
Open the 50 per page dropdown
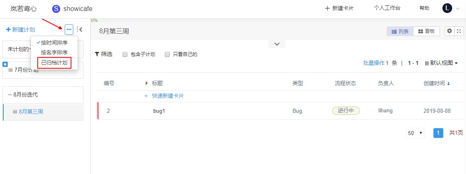pos(415,133)
